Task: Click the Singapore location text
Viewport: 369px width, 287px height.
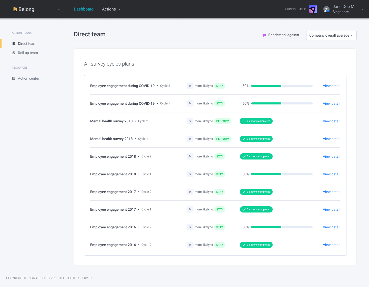Action: point(341,12)
